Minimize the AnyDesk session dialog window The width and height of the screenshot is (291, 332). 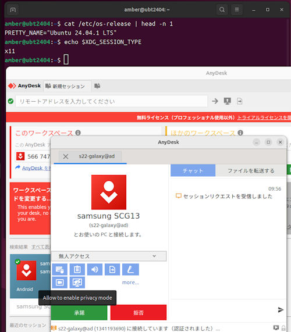tap(257, 142)
